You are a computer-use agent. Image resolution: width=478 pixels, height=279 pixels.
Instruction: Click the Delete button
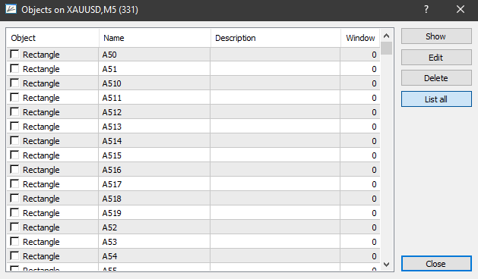point(436,78)
